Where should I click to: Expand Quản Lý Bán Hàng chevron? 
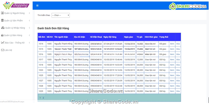29,35
